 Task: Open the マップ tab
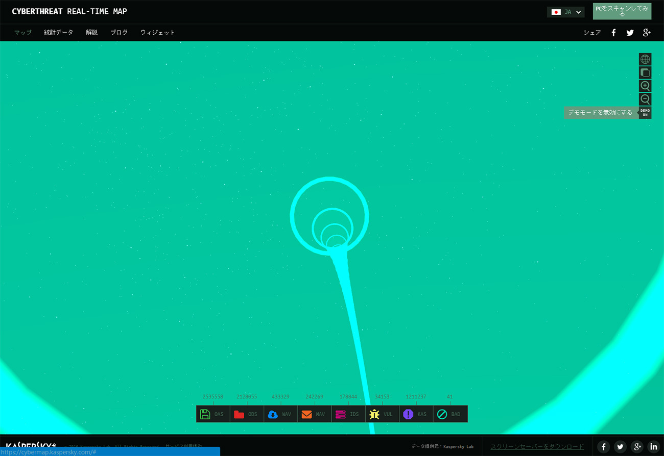click(x=23, y=32)
